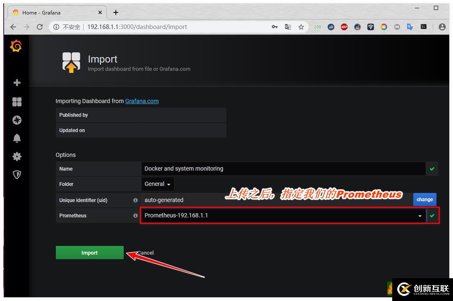
Task: Click the Published by label
Action: coord(74,115)
